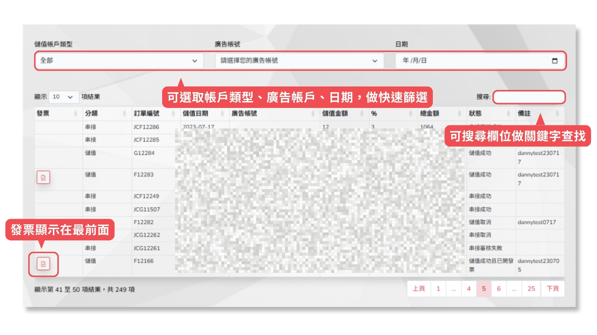Go to page 4

click(469, 289)
